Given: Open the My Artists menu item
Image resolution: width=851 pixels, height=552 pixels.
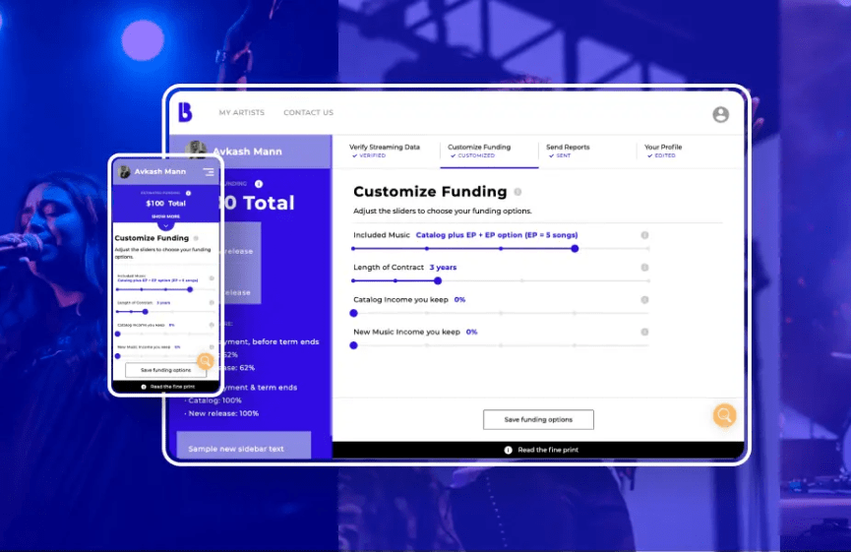Looking at the screenshot, I should [241, 113].
